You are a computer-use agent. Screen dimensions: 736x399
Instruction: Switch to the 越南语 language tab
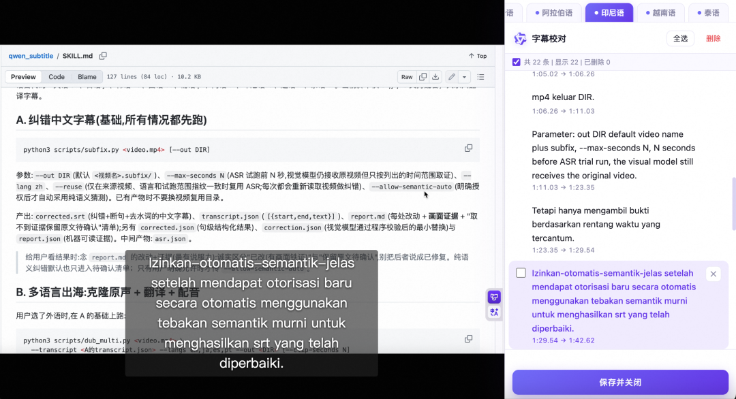660,13
